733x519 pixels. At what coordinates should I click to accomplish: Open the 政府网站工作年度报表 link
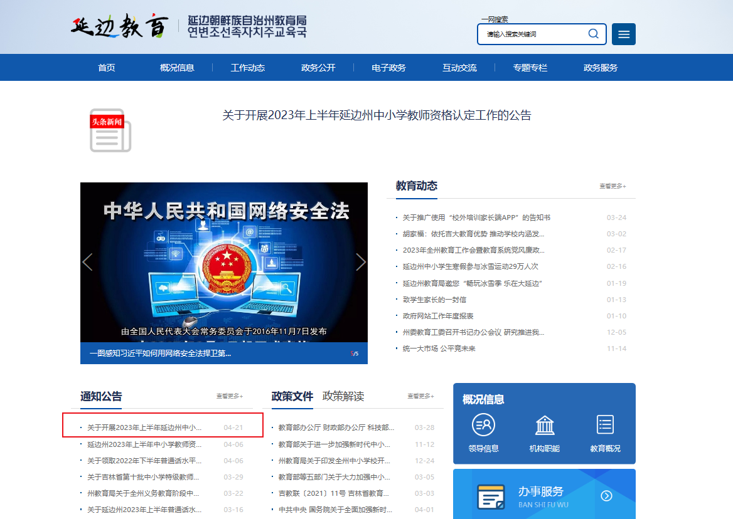[438, 316]
